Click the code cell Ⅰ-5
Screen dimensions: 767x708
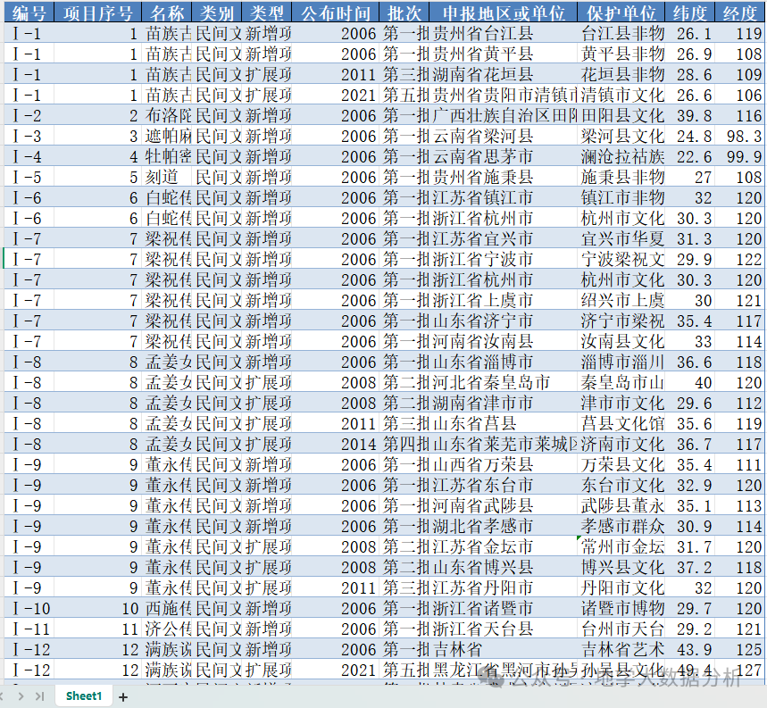pos(29,177)
